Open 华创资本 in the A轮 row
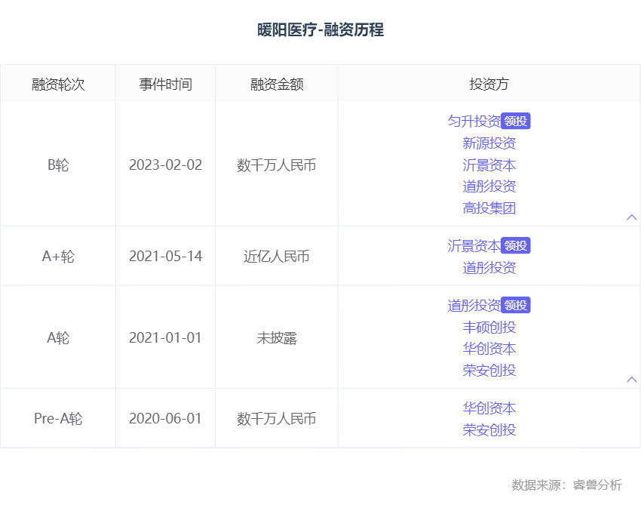The height and width of the screenshot is (517, 641). coord(489,349)
